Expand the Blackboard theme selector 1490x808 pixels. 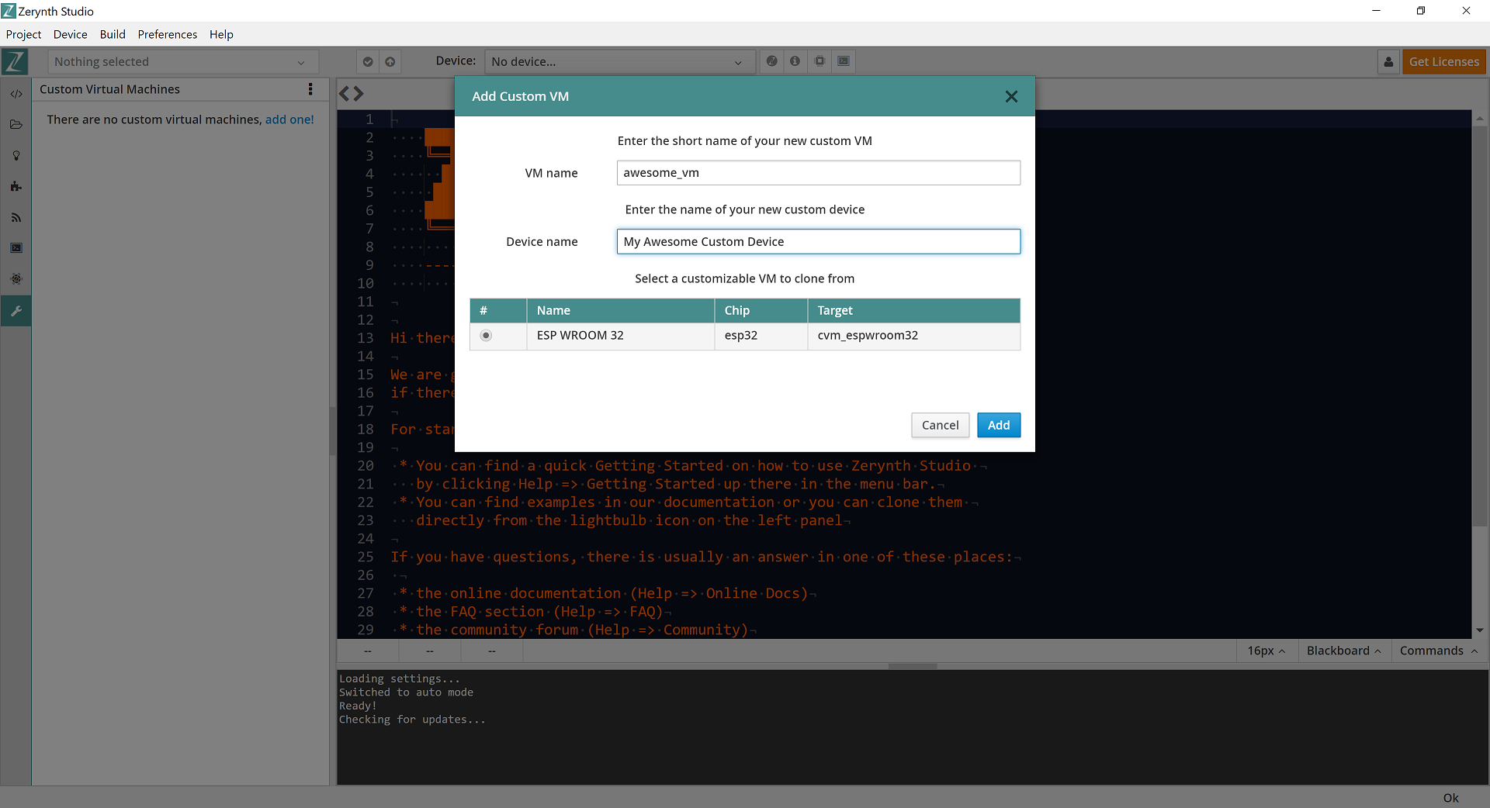1343,651
